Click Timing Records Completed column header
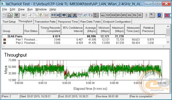The width and height of the screenshot is (172, 100). pyautogui.click(x=50, y=29)
